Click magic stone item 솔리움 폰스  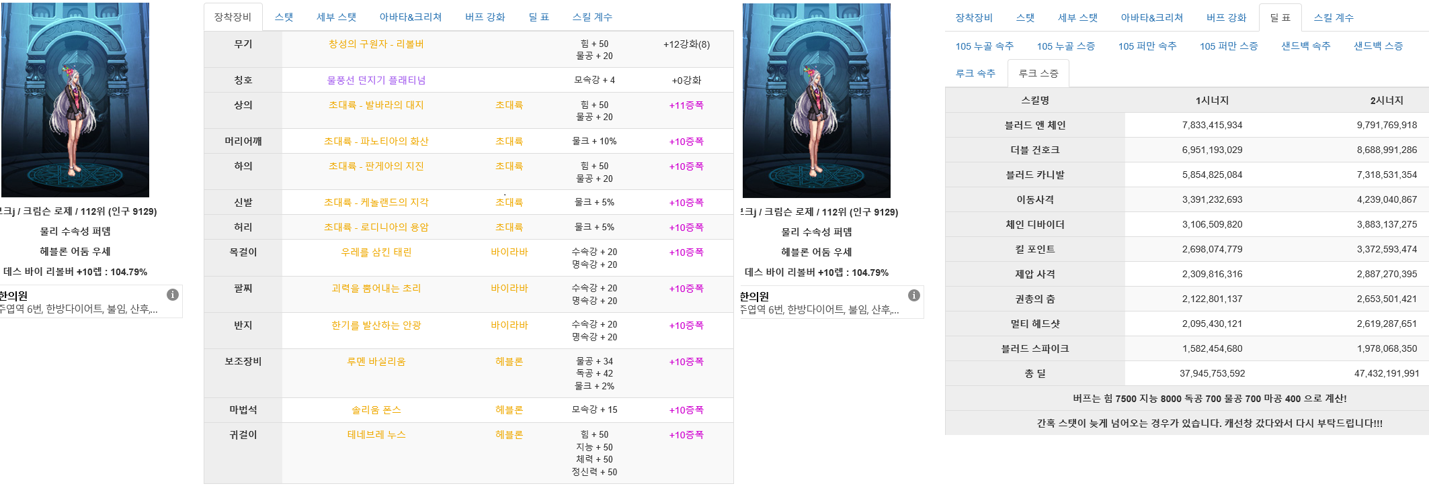tap(376, 409)
